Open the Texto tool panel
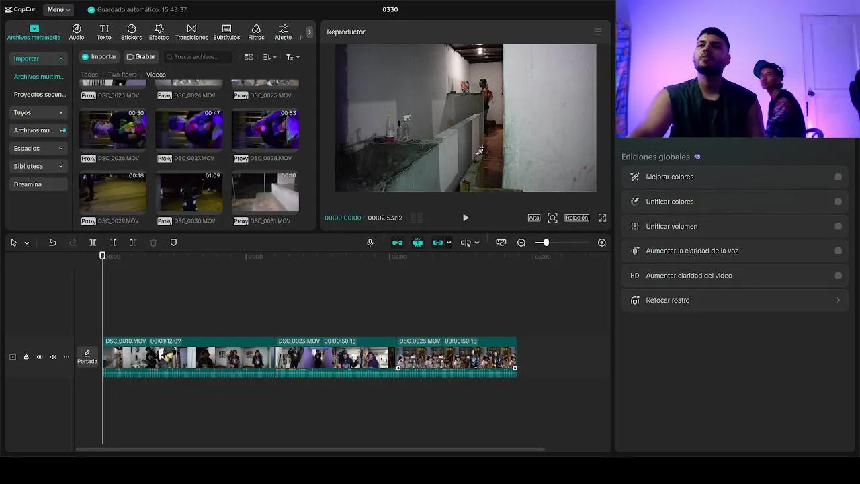860x484 pixels. [x=104, y=32]
